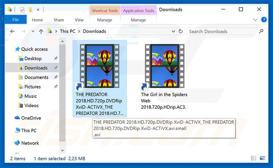Click the Shortcut Tools contextual header
Image resolution: width=273 pixels, height=168 pixels.
(x=105, y=11)
